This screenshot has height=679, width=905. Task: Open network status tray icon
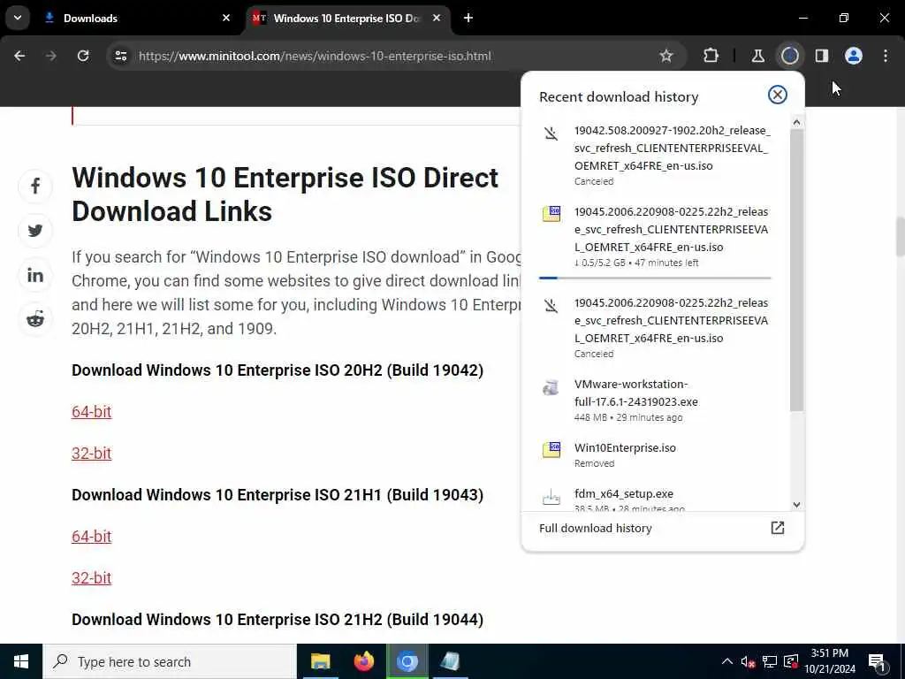tap(770, 661)
